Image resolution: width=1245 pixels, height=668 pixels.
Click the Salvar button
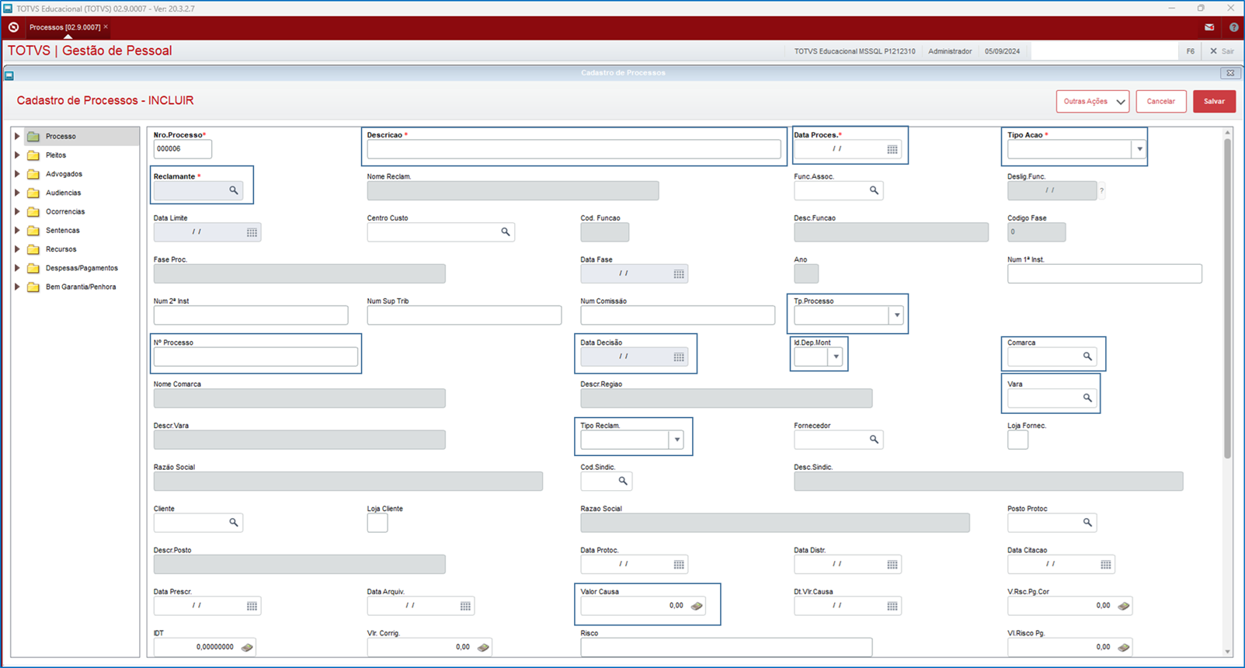click(1214, 101)
